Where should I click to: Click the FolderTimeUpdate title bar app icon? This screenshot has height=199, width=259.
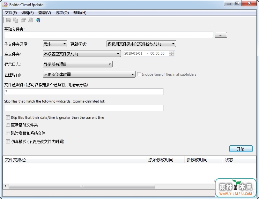pos(5,4)
